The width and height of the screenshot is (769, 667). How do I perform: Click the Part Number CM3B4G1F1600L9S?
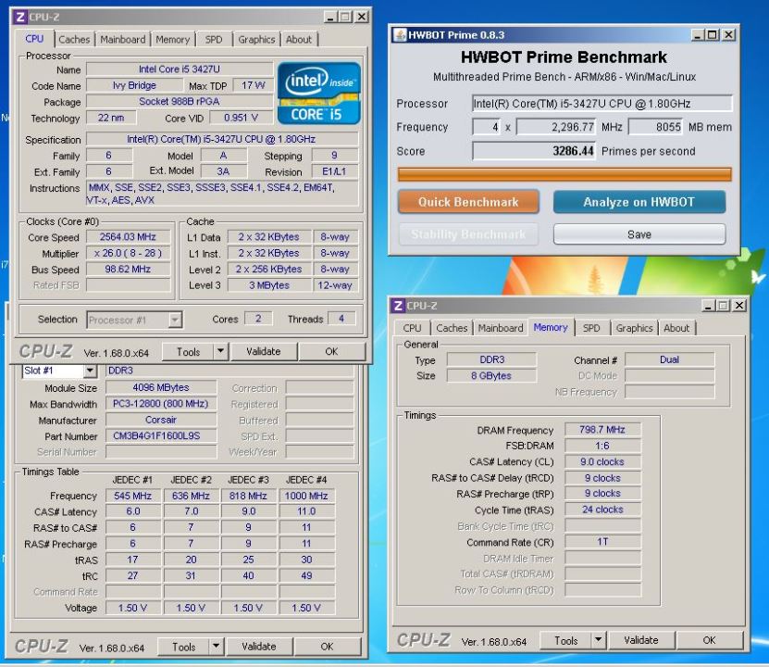(x=161, y=435)
